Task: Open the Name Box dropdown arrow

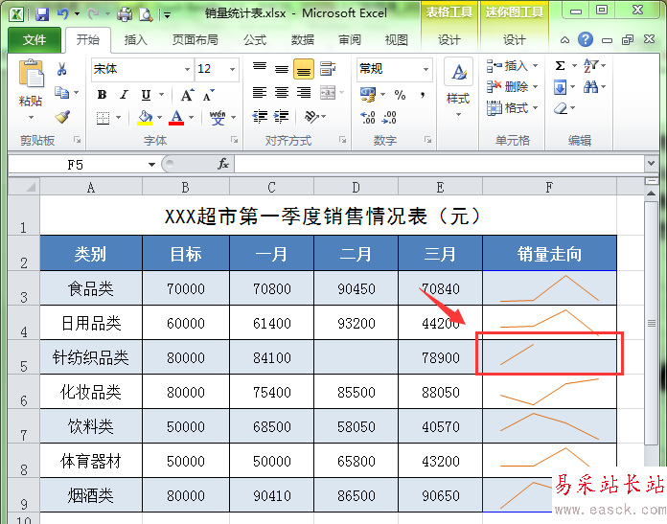Action: click(x=151, y=165)
